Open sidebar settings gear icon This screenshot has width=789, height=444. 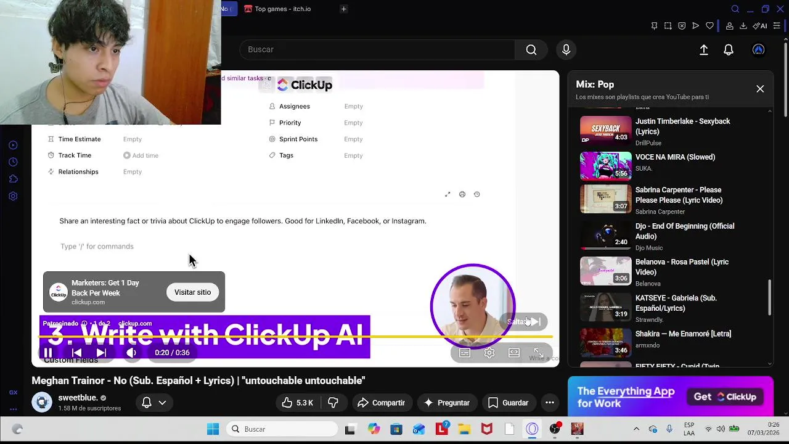[x=13, y=196]
